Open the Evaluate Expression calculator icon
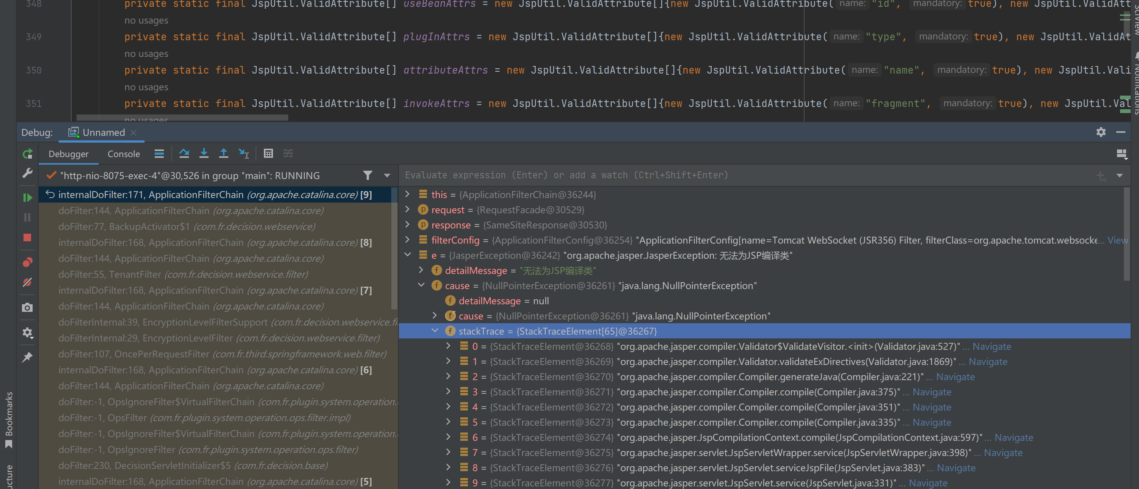 tap(268, 154)
